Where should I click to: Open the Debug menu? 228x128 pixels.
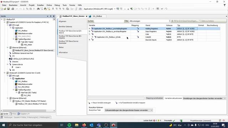click(x=57, y=5)
